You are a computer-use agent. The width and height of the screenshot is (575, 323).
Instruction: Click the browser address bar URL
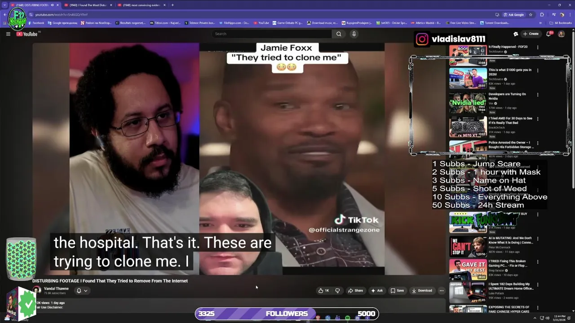pos(62,15)
